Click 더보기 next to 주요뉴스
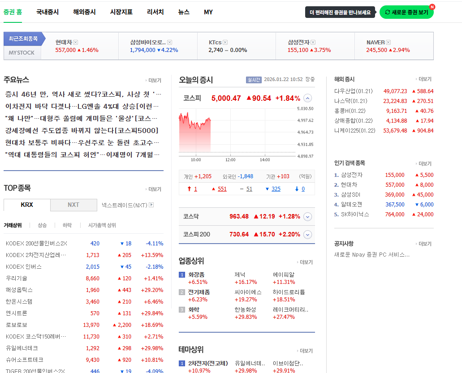462x373 pixels. coord(154,80)
